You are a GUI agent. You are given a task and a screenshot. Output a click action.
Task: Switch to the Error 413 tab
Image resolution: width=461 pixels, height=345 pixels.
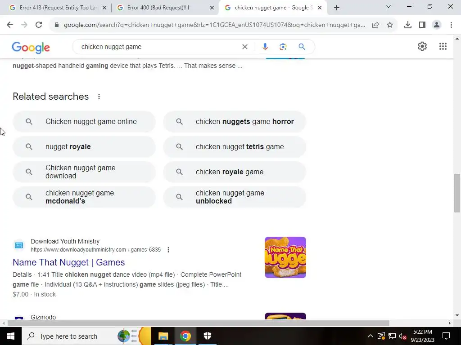tap(58, 8)
